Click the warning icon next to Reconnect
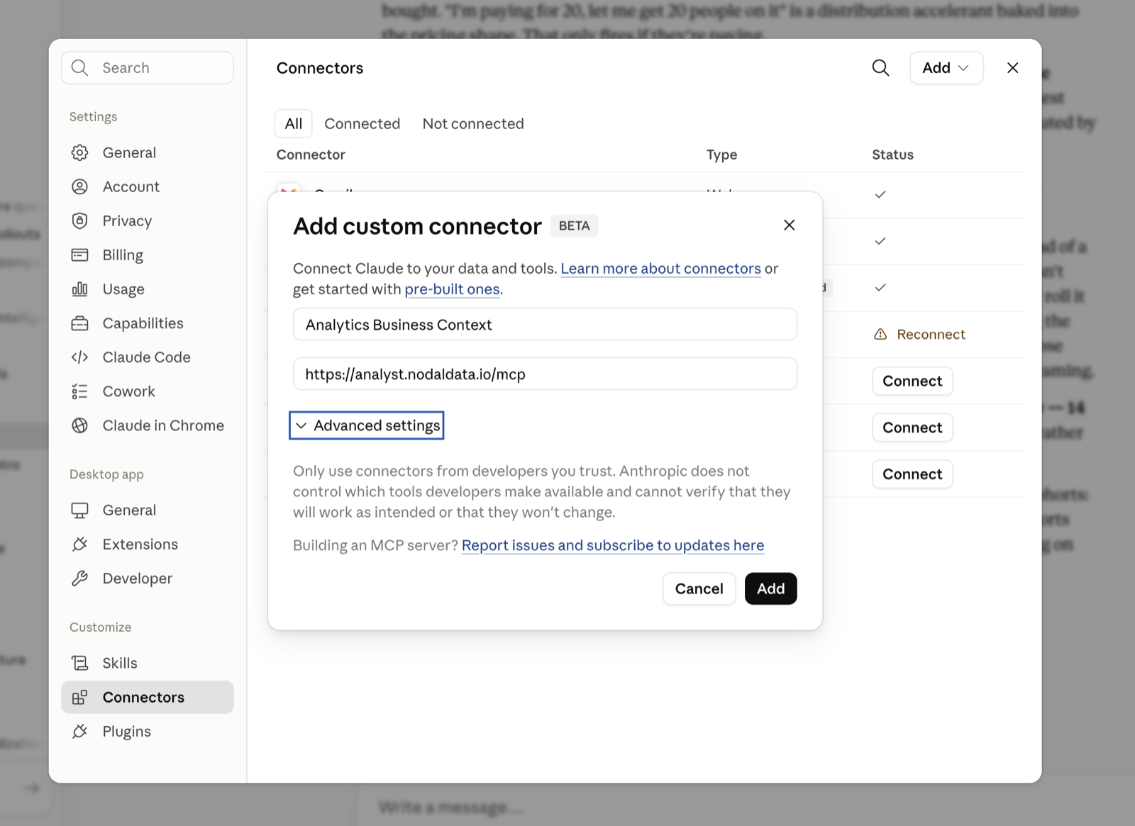This screenshot has width=1135, height=826. (x=880, y=334)
